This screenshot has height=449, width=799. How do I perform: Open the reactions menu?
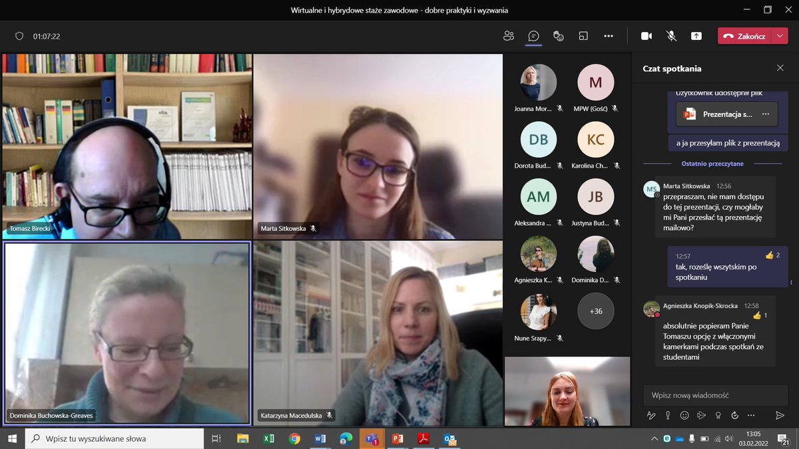tap(559, 36)
